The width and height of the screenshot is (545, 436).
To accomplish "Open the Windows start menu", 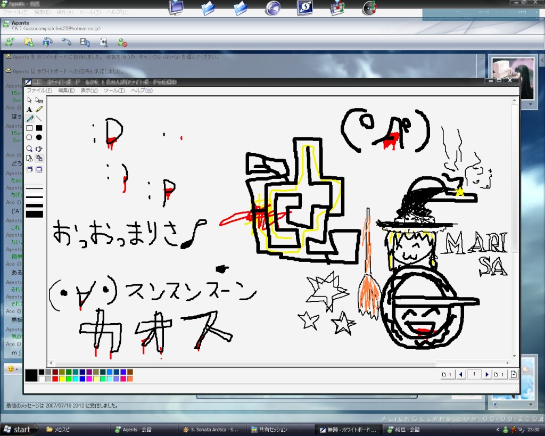I will [x=17, y=430].
